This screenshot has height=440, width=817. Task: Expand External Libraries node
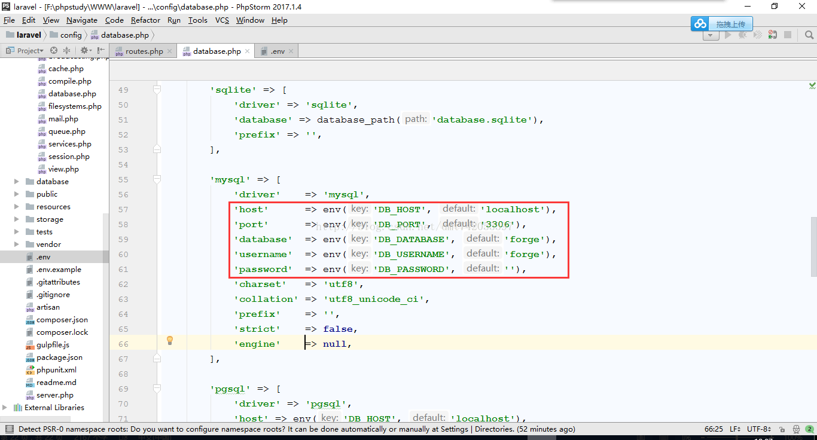click(x=5, y=408)
